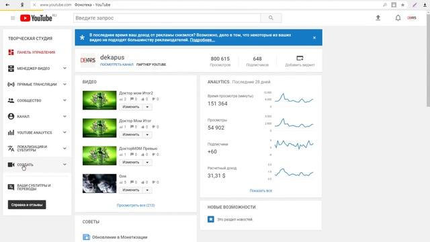430x242 pixels.
Task: Expand the Video Manager section
Action: (64, 68)
